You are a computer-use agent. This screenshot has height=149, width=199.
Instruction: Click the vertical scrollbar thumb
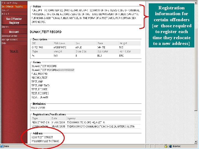coord(196,70)
